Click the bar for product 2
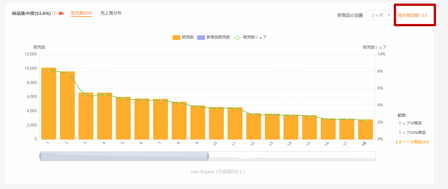Image resolution: width=448 pixels, height=189 pixels. 67,105
